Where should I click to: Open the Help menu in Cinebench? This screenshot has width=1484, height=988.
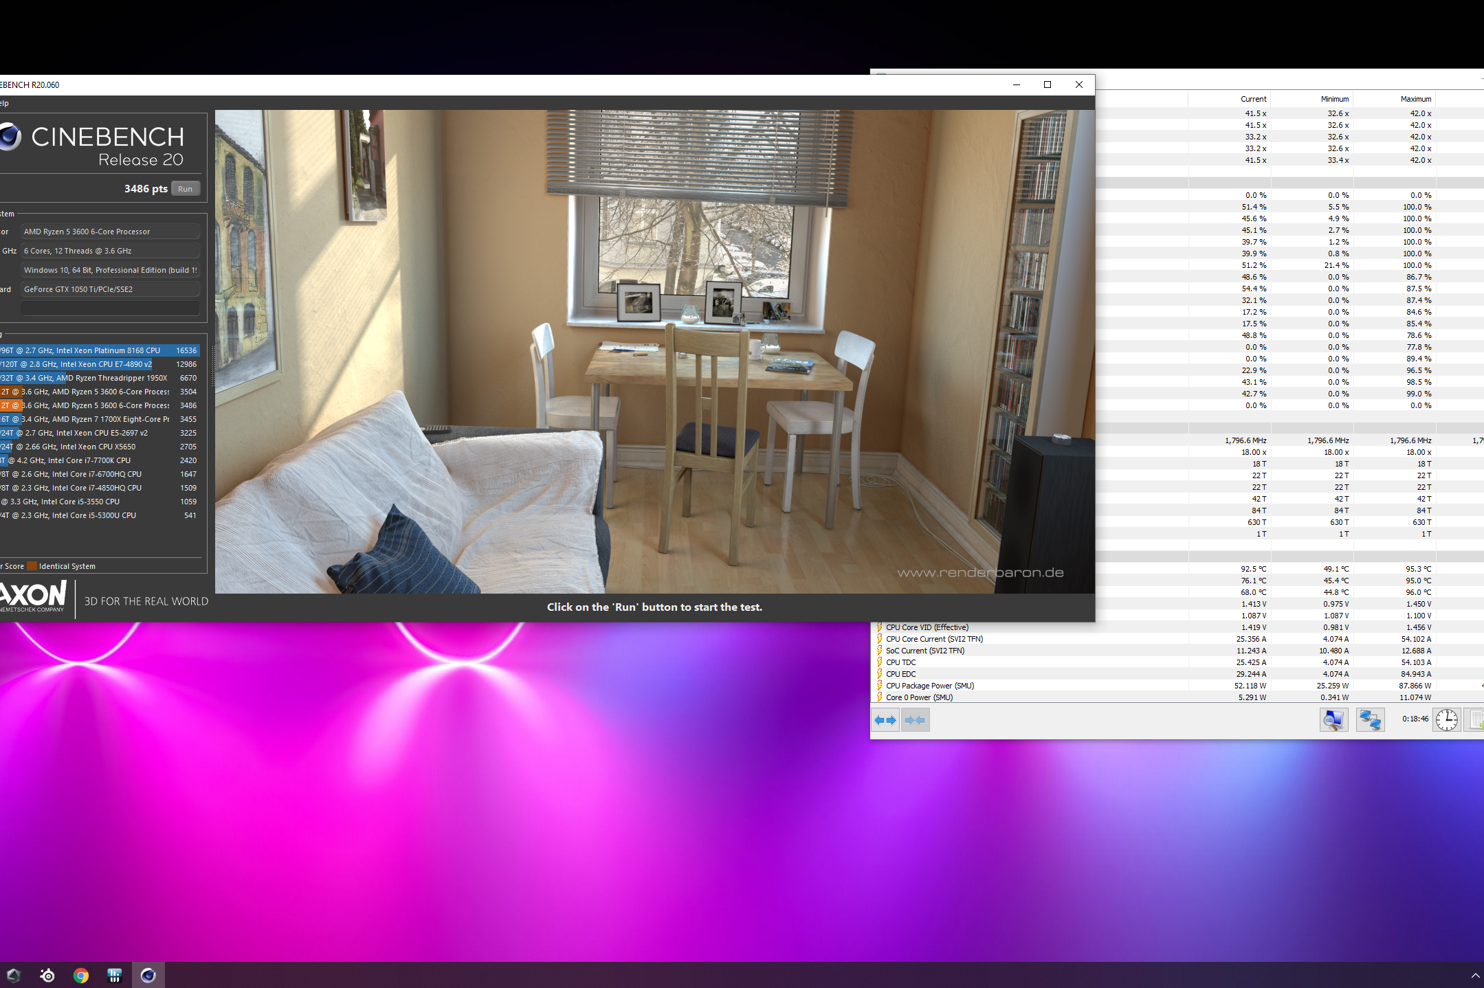(x=4, y=103)
